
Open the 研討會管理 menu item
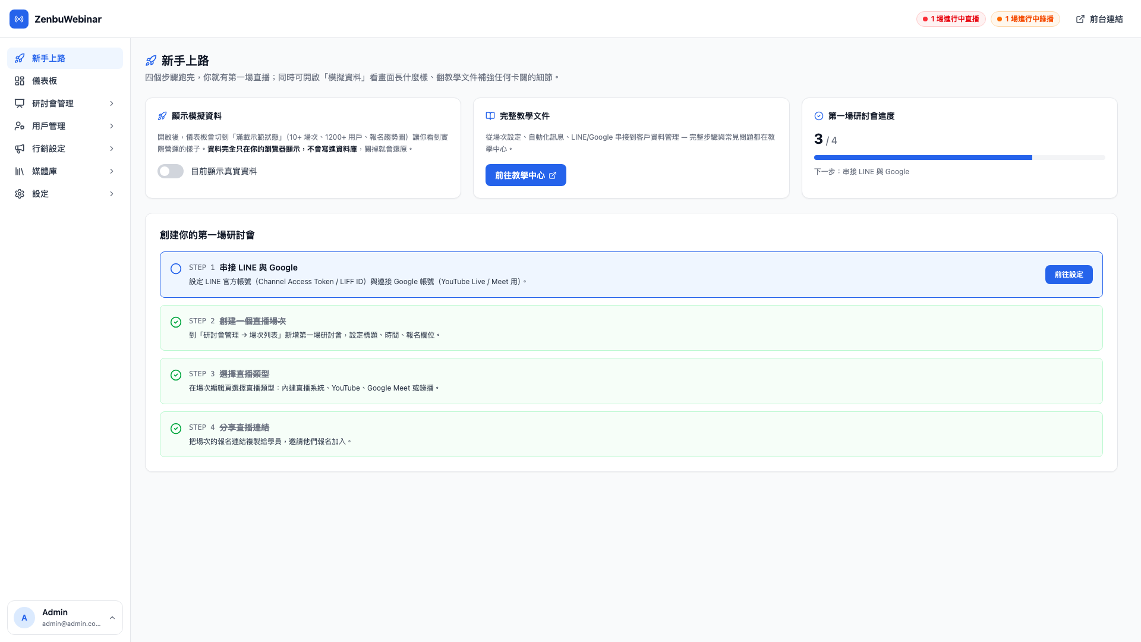pos(65,103)
